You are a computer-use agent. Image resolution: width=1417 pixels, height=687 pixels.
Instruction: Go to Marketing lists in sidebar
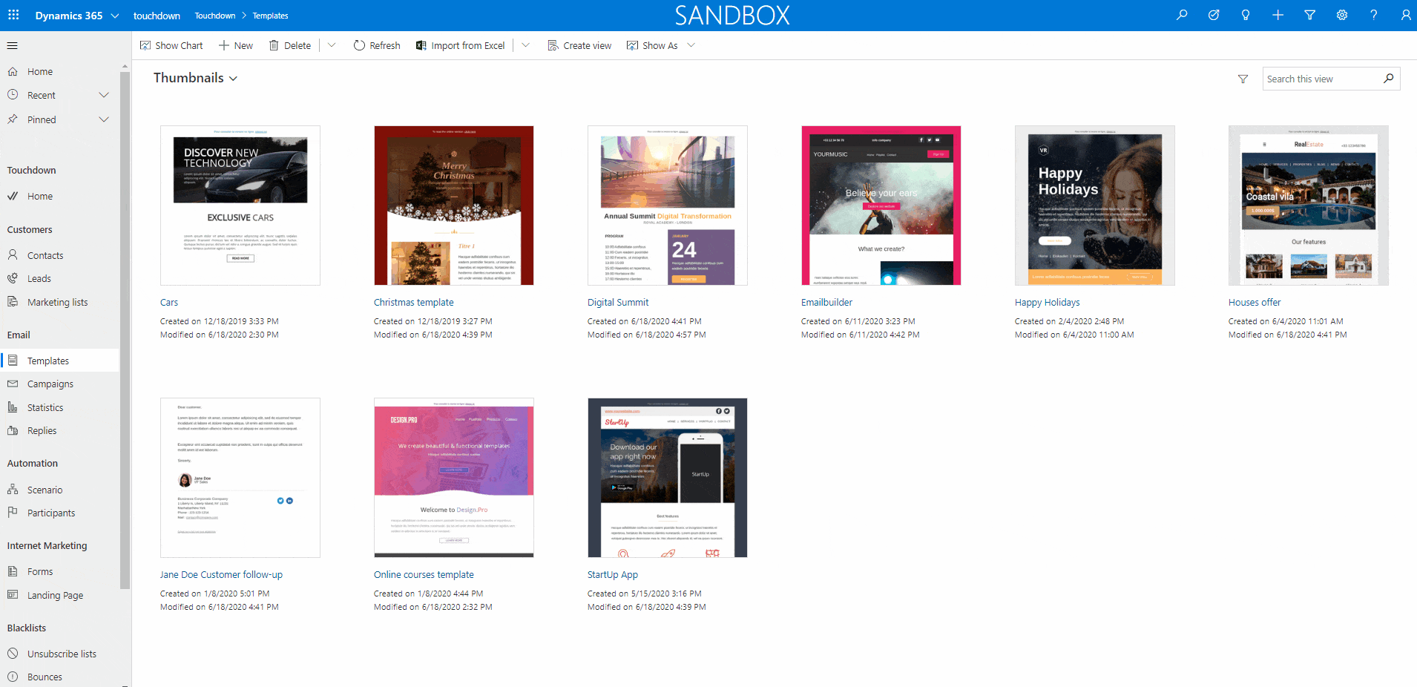[57, 303]
